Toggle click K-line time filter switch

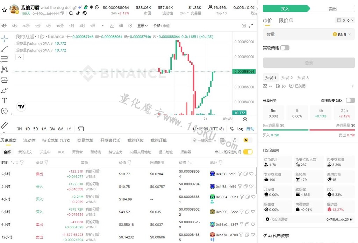(x=248, y=152)
